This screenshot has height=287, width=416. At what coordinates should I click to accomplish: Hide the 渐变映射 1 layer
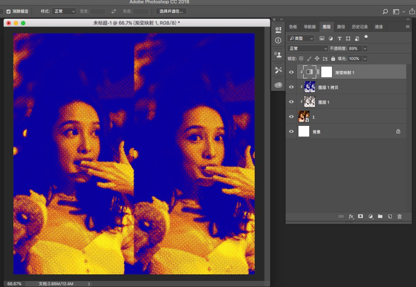(x=291, y=72)
